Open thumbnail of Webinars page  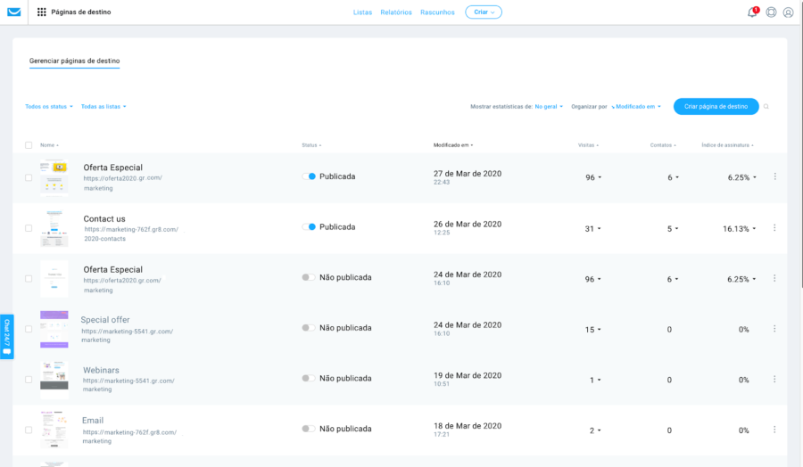click(54, 380)
